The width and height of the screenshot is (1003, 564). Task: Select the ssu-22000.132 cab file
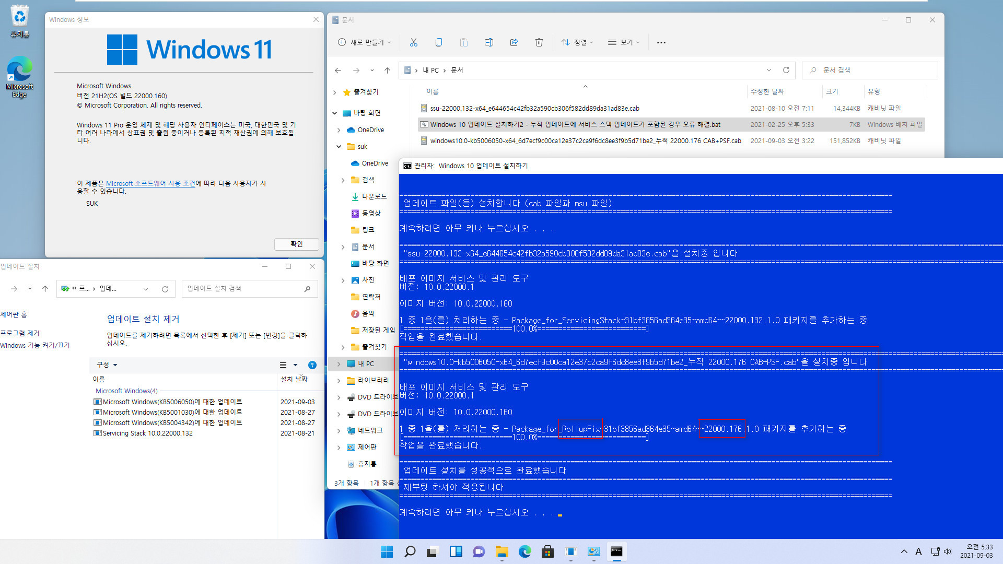[671, 108]
